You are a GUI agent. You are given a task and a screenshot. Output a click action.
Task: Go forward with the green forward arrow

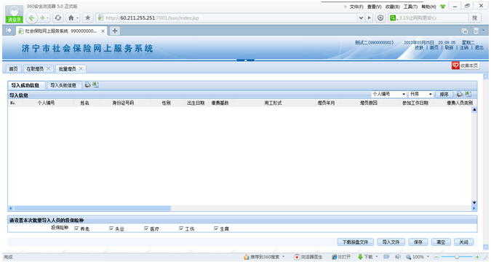[42, 18]
